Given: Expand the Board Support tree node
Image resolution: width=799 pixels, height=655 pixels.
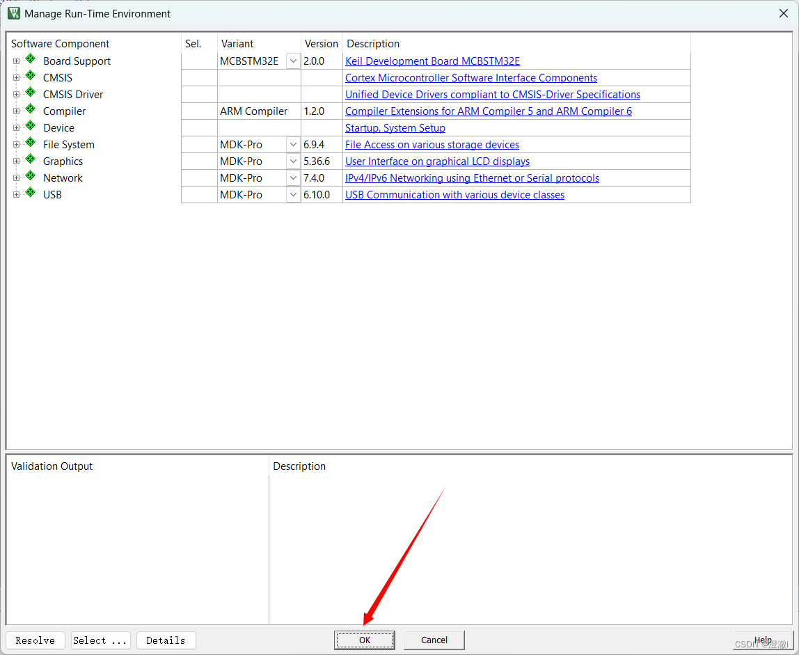Looking at the screenshot, I should tap(16, 61).
